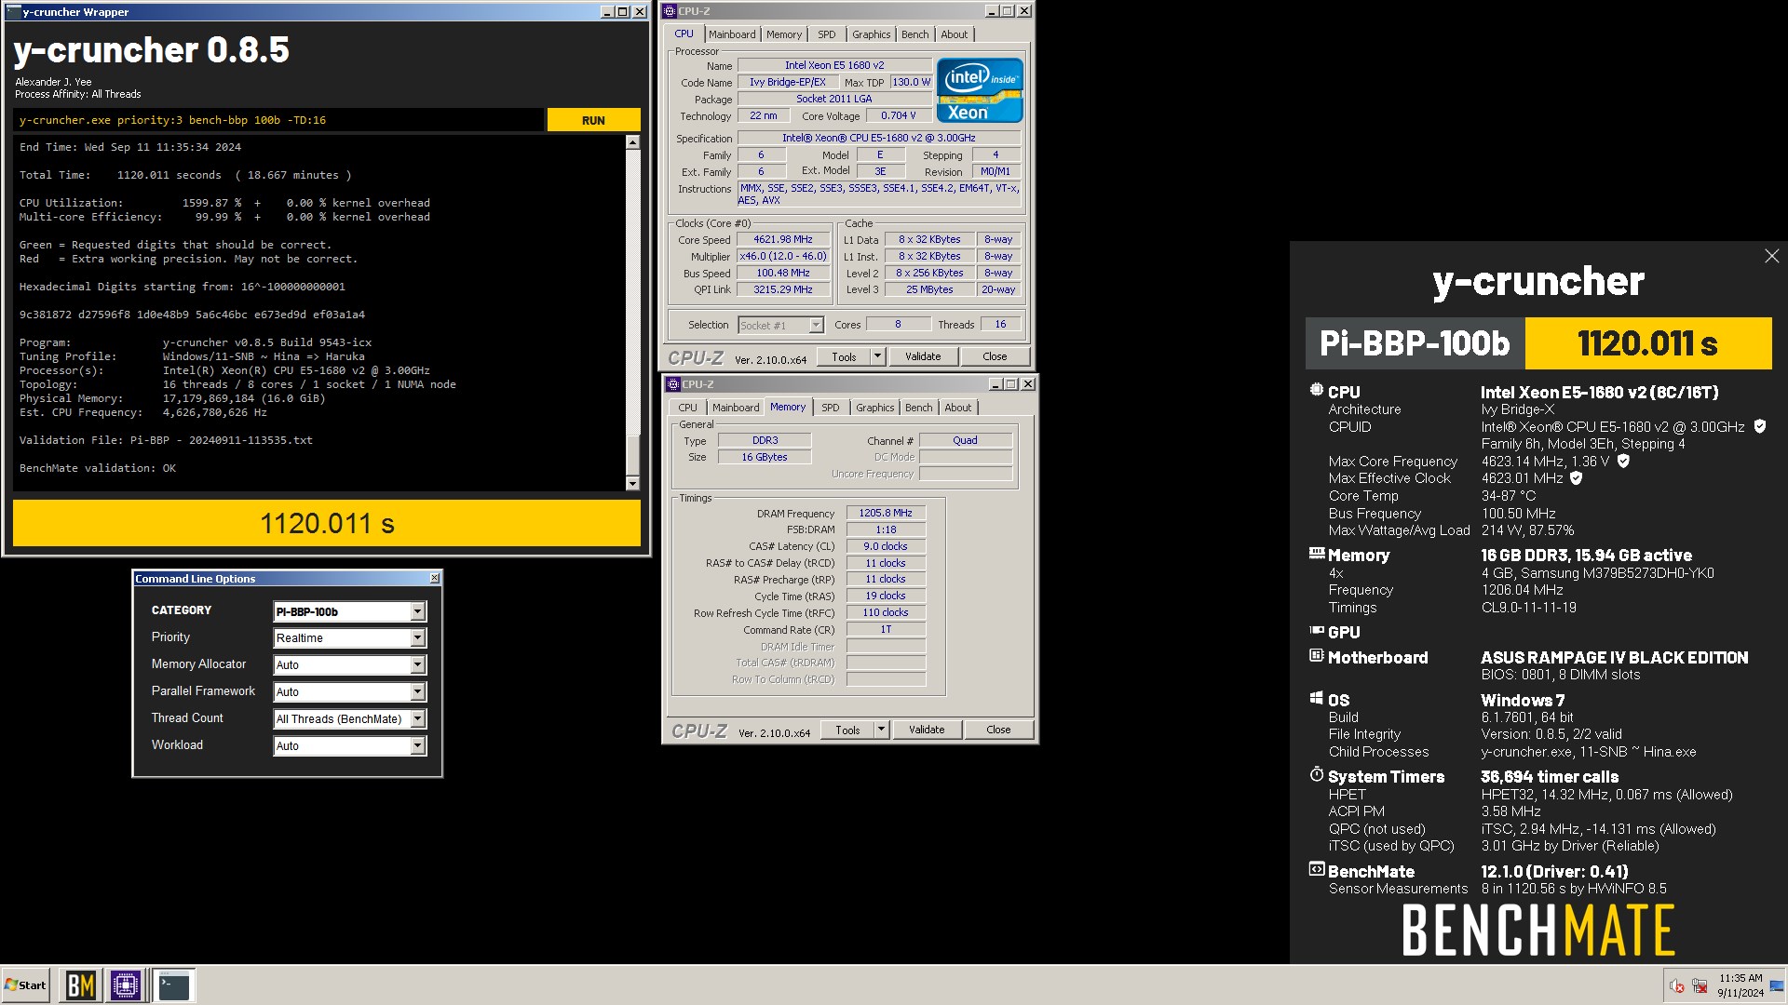Click CPU-Z title icon in the upper window

pos(670,11)
